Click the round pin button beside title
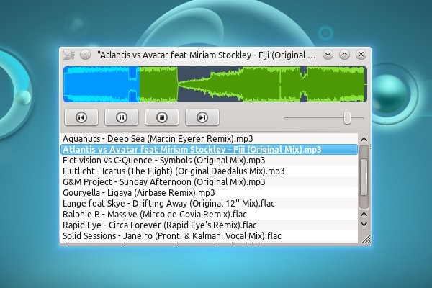This screenshot has height=288, width=432. coord(85,54)
